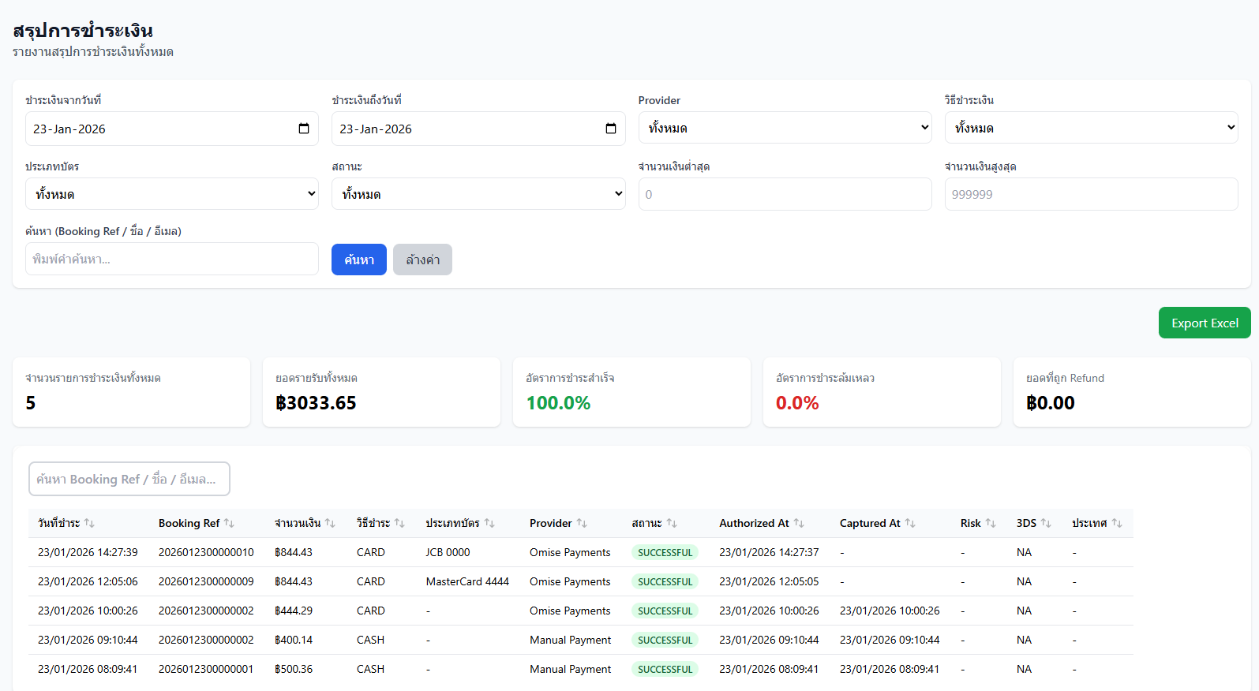Click the ฿500.36 amount cell
Image resolution: width=1259 pixels, height=691 pixels.
(x=294, y=669)
